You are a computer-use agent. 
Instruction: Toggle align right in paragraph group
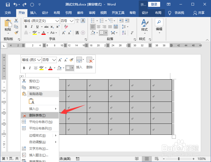[104, 27]
